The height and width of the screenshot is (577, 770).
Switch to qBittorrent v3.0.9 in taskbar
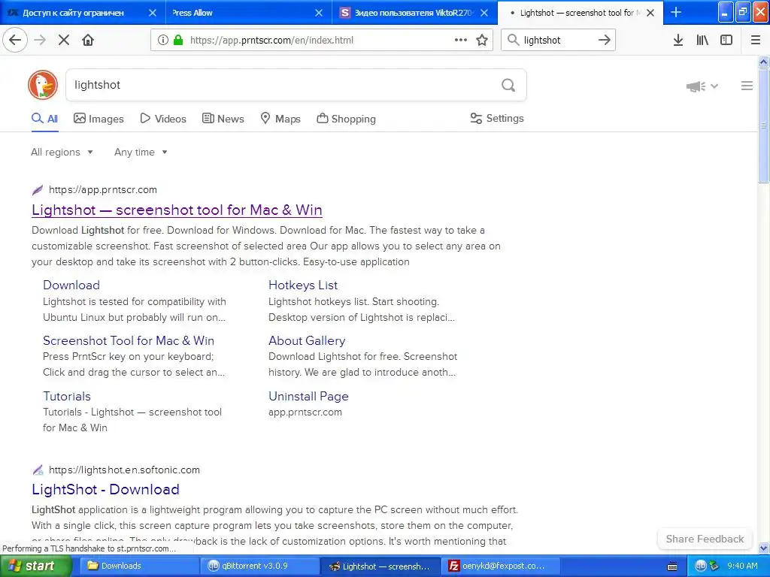tap(259, 566)
